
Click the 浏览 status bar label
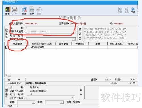10,106
